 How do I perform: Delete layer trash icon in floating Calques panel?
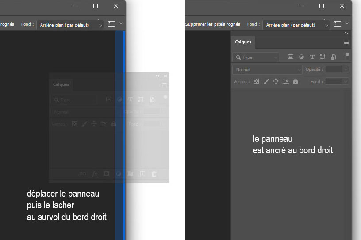click(x=154, y=174)
